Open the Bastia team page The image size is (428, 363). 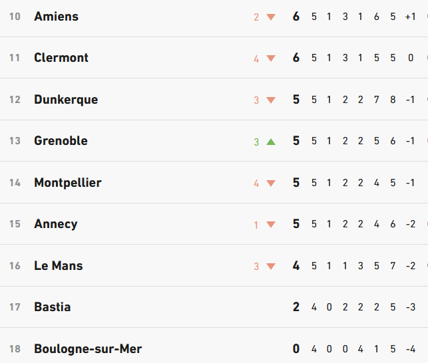pos(53,307)
